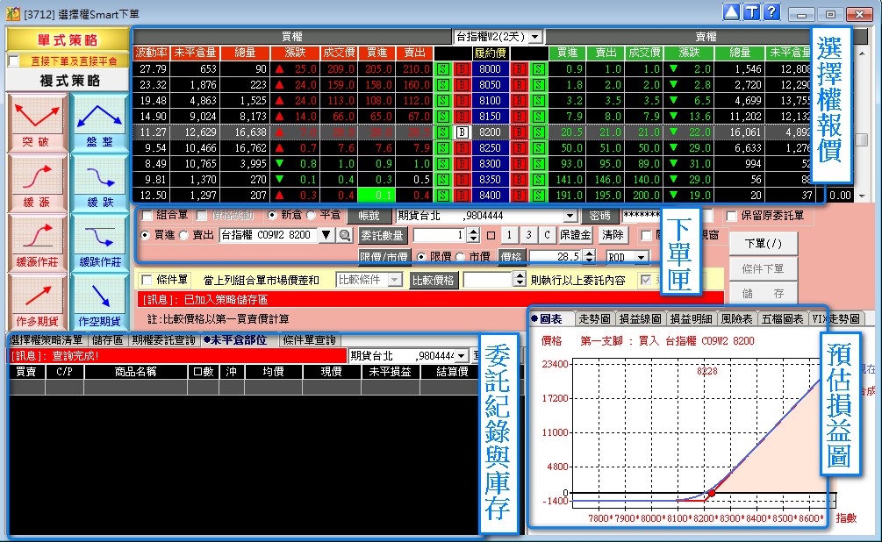
Task: Click put-side B button for strike 8300
Action: point(520,164)
